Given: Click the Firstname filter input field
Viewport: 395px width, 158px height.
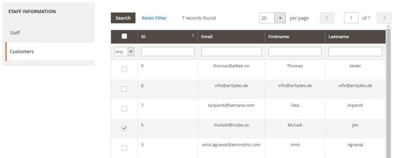Looking at the screenshot, I should click(x=295, y=52).
